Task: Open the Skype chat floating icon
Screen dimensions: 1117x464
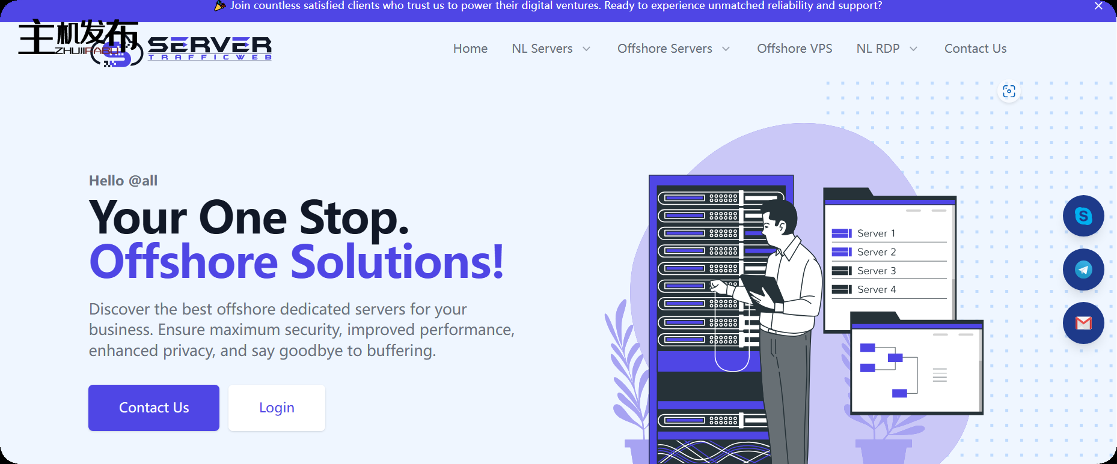Action: (x=1083, y=216)
